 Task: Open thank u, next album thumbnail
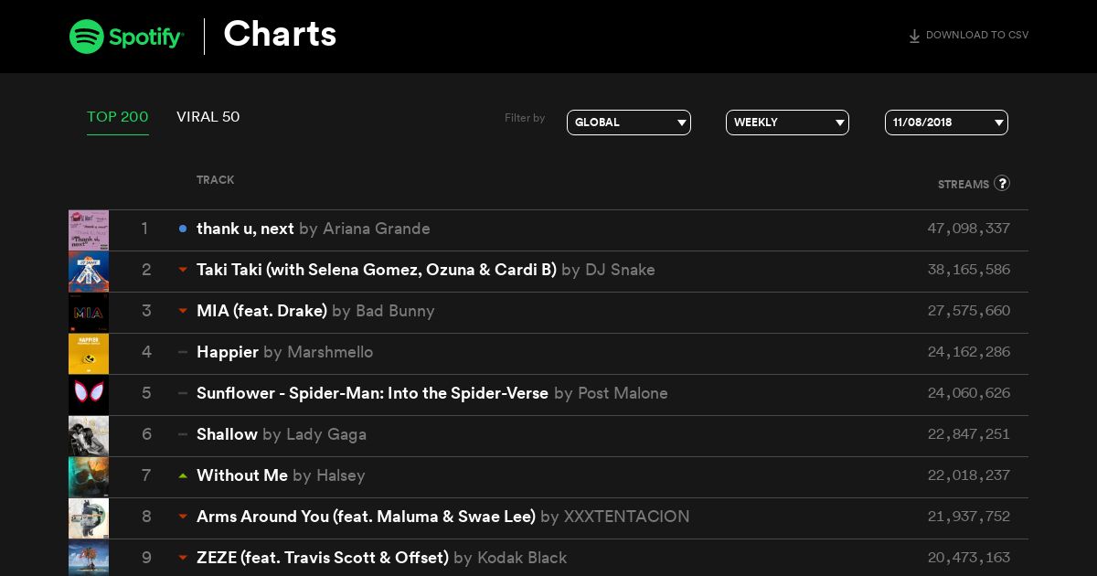coord(89,230)
